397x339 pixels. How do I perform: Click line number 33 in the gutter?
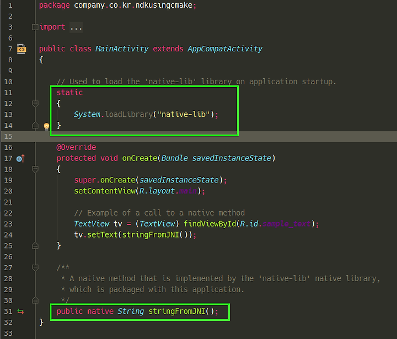pyautogui.click(x=8, y=333)
